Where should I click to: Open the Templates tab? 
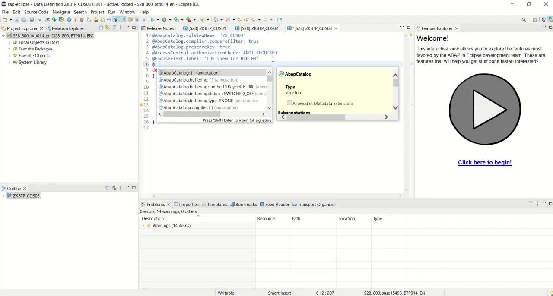coord(214,205)
